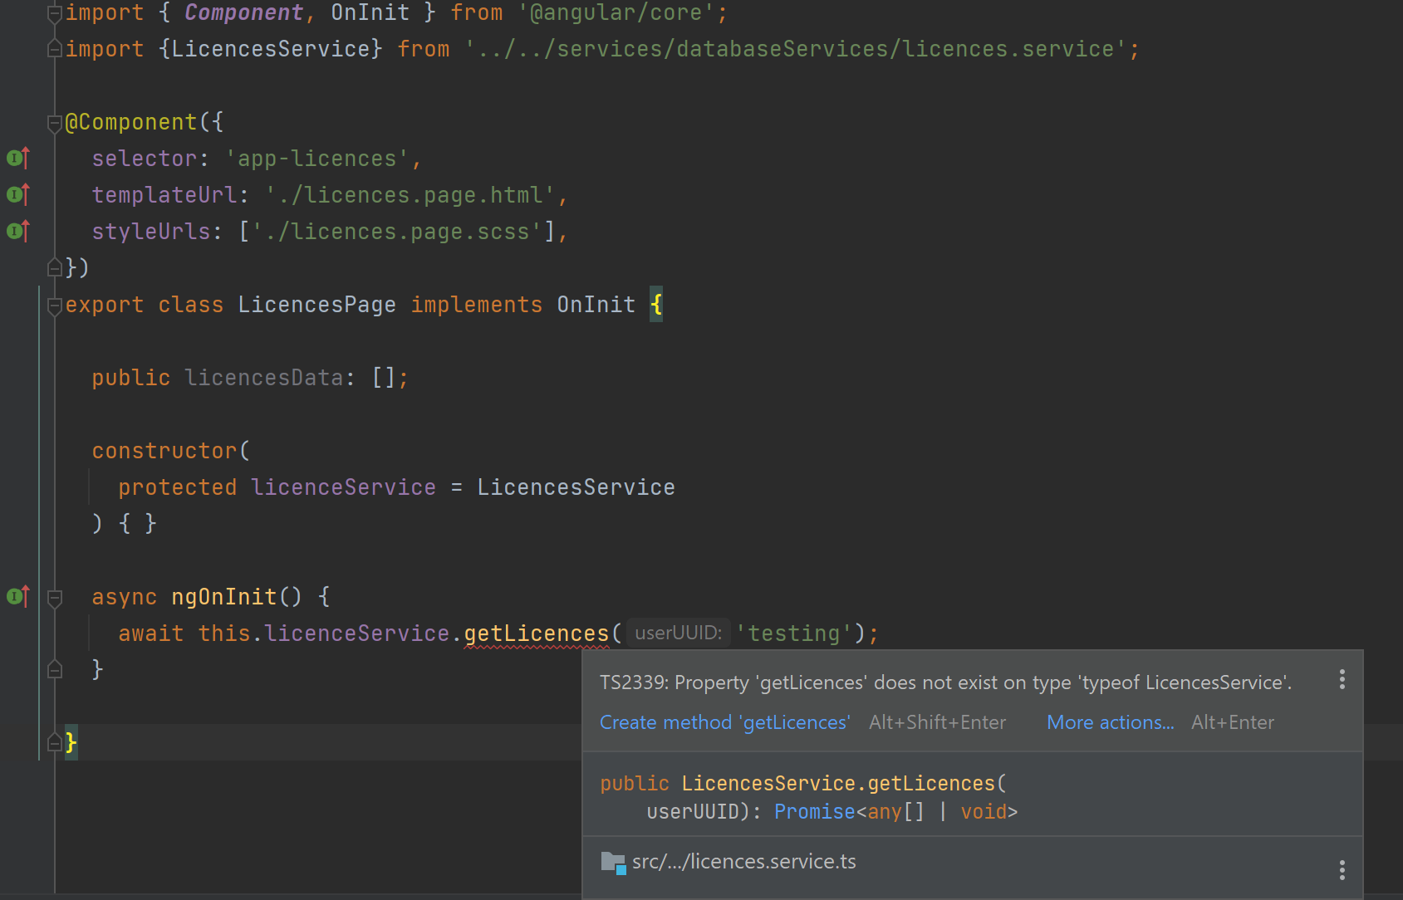Image resolution: width=1403 pixels, height=900 pixels.
Task: Click the highlighted opening brace after OnInit
Action: point(656,305)
